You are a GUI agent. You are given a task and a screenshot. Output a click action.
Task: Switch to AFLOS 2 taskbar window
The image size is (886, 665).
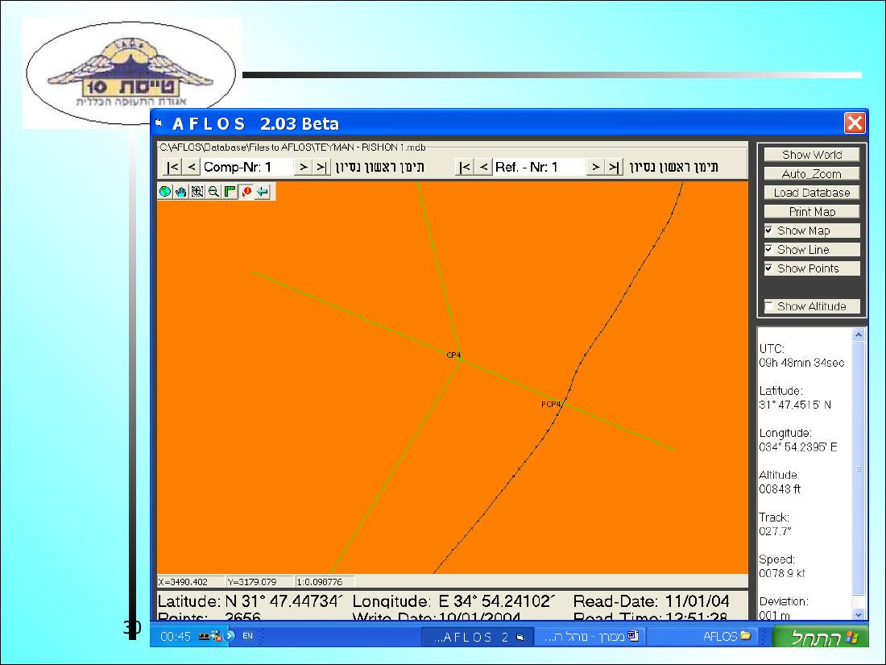tap(478, 637)
